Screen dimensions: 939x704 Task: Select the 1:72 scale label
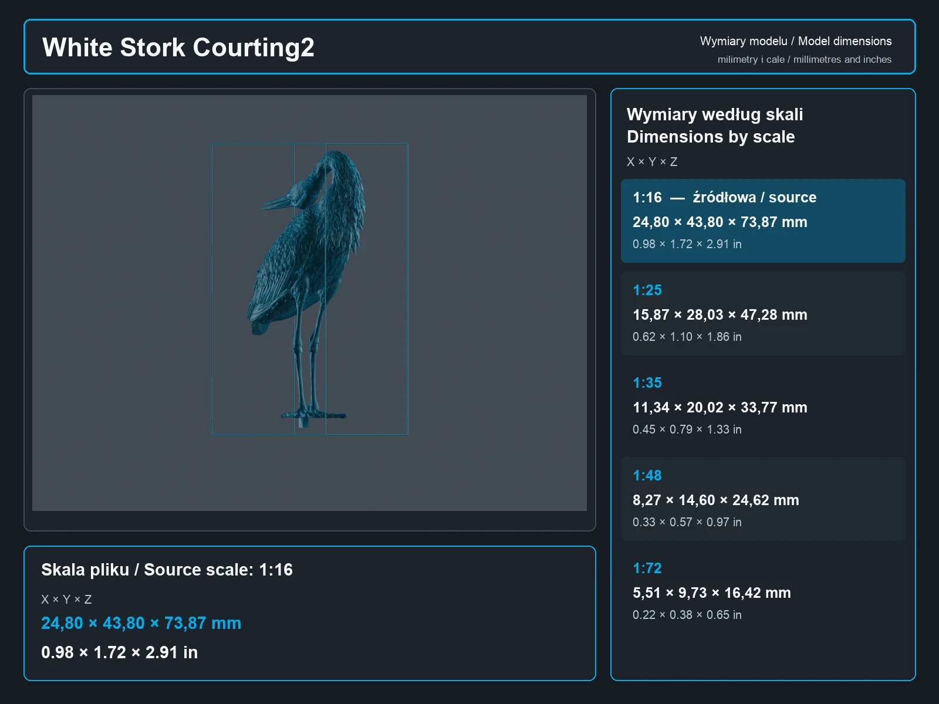[x=647, y=568]
